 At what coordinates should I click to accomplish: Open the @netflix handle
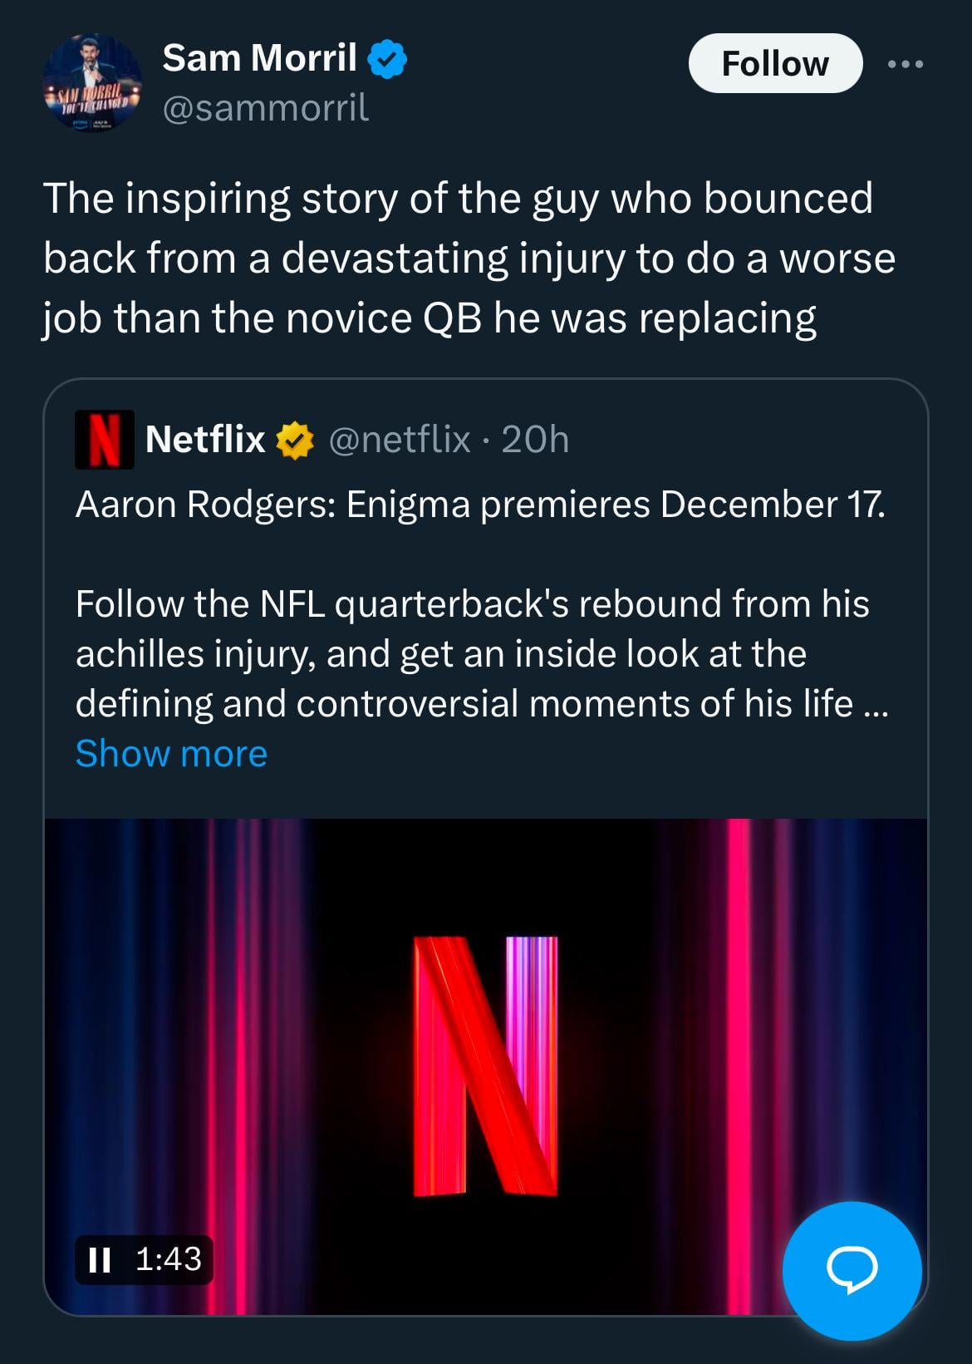tap(400, 439)
